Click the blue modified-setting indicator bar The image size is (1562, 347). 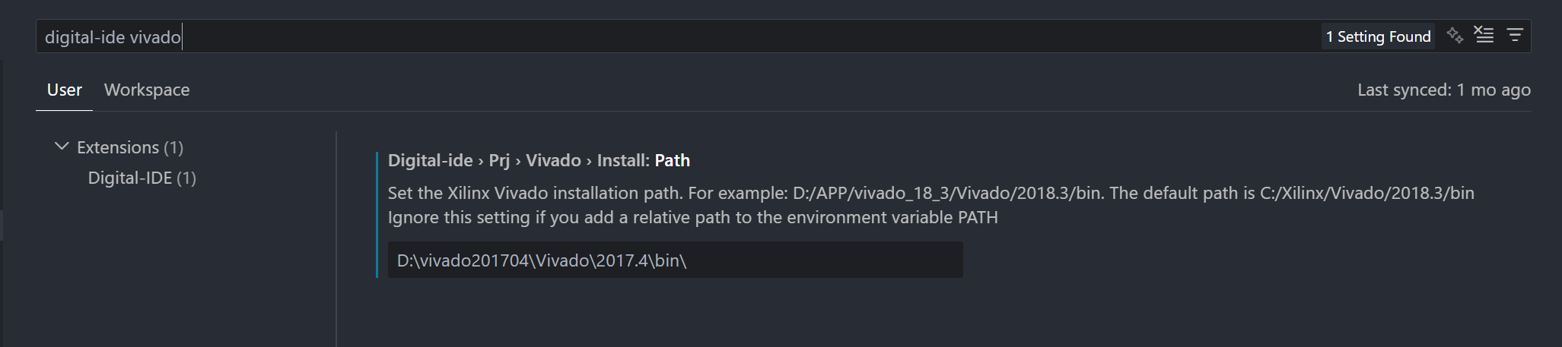(377, 215)
